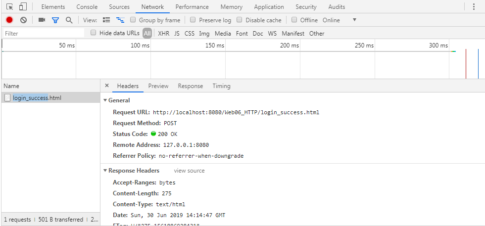
Task: Click the 501 B transferred status text
Action: tap(60, 220)
